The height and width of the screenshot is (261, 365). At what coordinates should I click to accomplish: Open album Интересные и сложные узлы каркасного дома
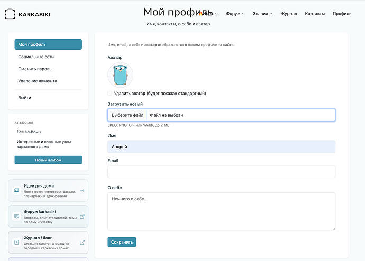click(44, 144)
